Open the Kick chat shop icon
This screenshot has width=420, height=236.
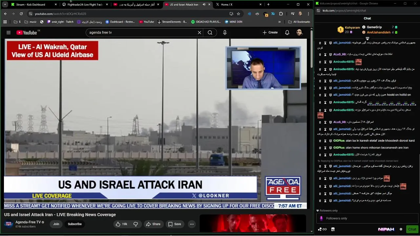333,229
